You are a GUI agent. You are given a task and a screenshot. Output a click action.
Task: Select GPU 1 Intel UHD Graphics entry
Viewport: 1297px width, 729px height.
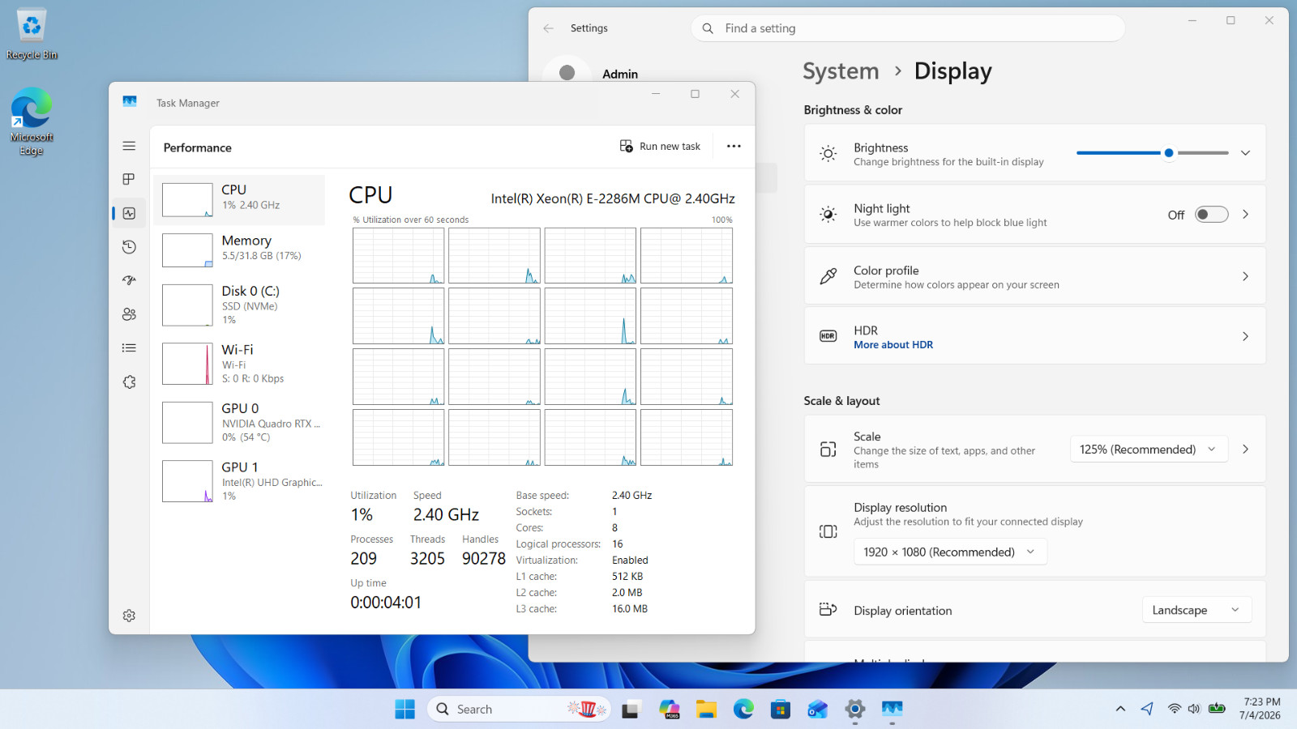(239, 481)
